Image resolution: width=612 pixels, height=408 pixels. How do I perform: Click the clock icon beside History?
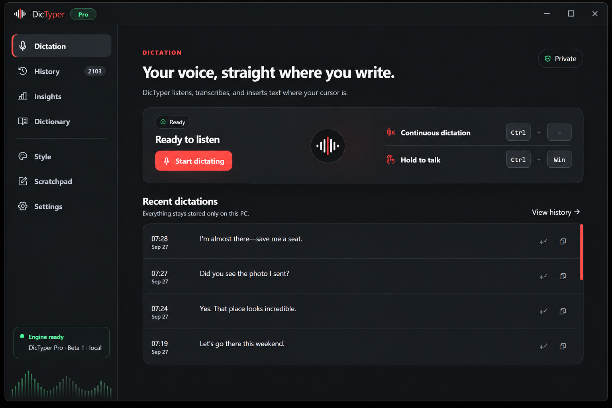pos(23,71)
